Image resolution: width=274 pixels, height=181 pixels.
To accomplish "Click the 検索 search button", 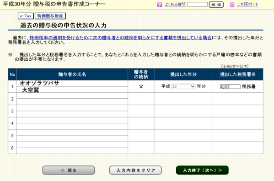I will 216,5.
